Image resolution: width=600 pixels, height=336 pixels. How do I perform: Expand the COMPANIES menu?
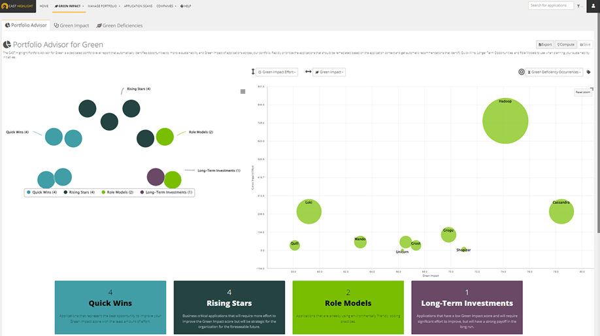(167, 6)
